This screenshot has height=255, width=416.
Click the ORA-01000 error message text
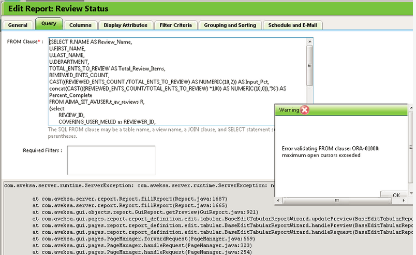coord(331,152)
